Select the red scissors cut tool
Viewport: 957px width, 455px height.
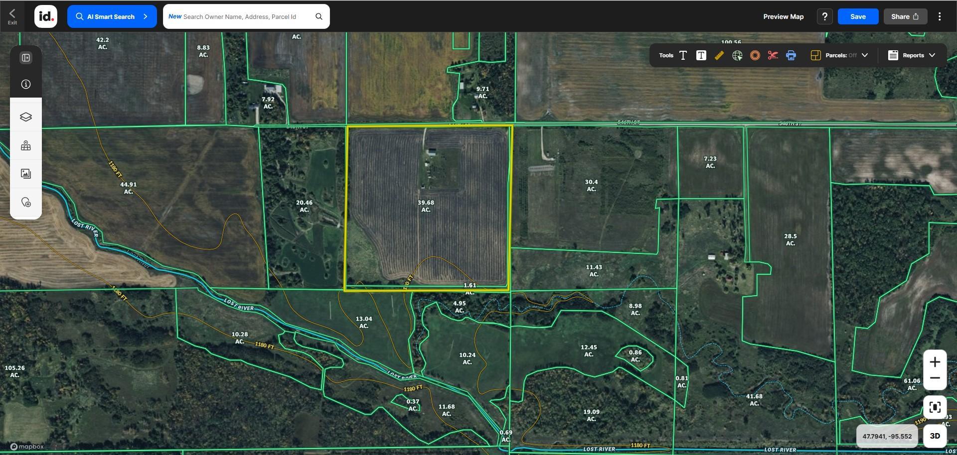point(773,55)
